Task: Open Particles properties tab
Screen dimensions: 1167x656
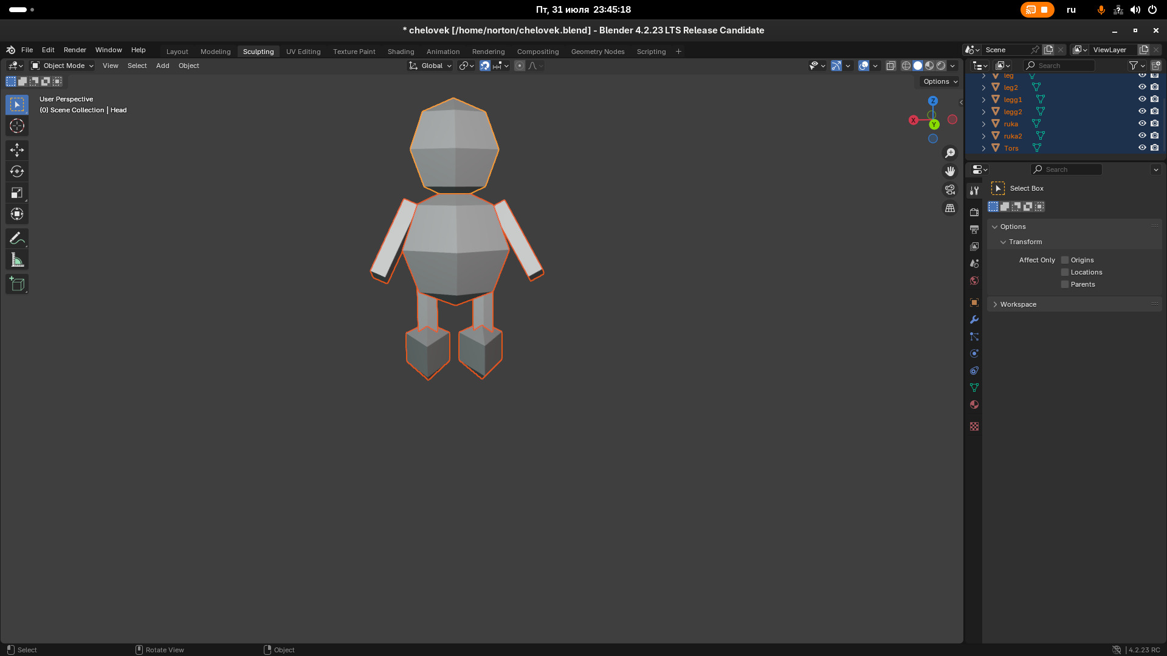Action: [974, 336]
